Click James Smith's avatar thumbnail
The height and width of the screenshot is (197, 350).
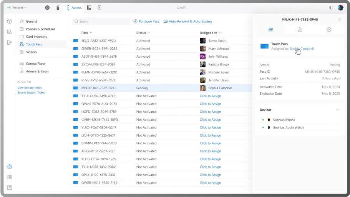point(203,41)
